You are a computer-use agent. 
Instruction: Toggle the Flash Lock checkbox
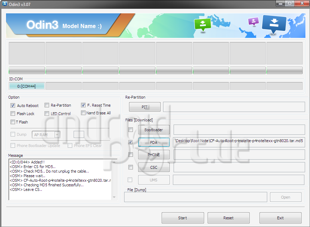(13, 114)
